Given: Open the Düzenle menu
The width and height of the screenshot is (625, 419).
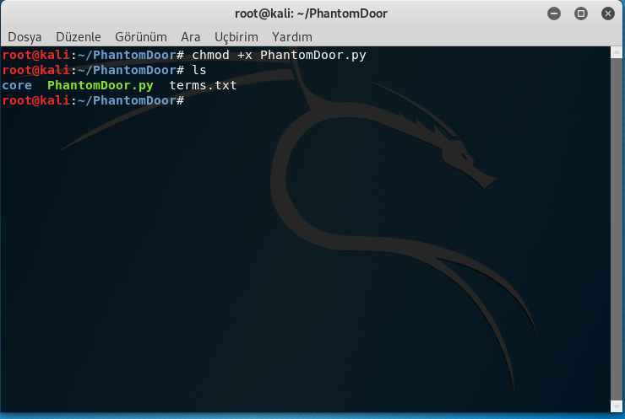Looking at the screenshot, I should (78, 37).
